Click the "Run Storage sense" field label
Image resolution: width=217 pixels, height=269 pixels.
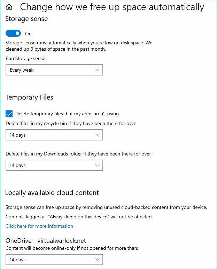tap(25, 58)
